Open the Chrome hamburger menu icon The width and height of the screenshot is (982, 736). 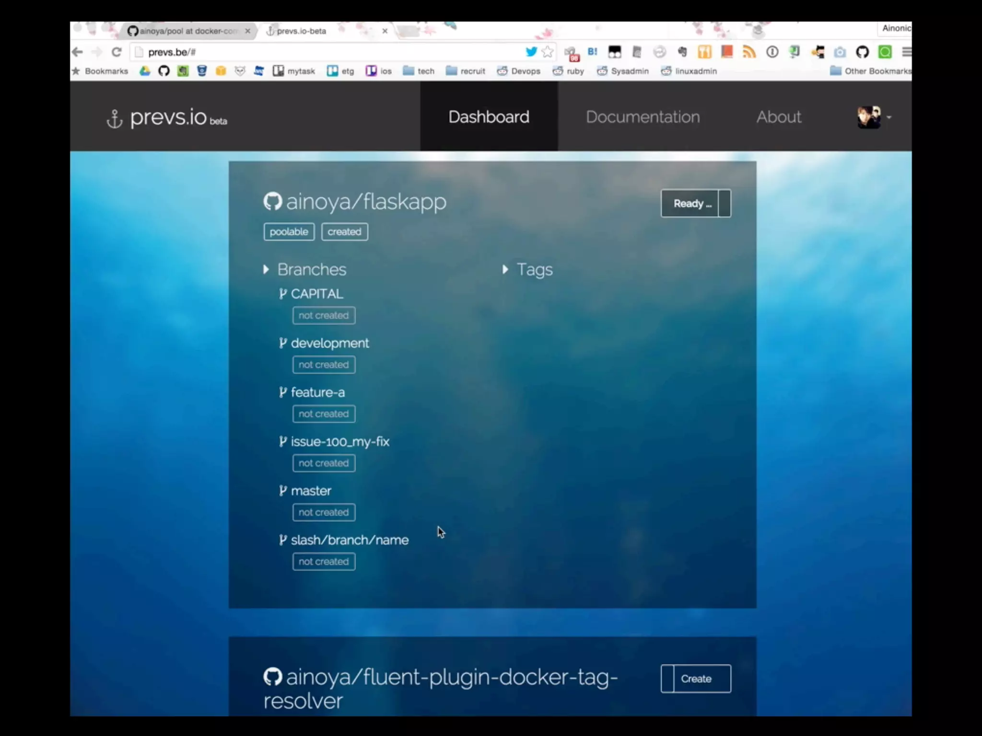pyautogui.click(x=906, y=52)
